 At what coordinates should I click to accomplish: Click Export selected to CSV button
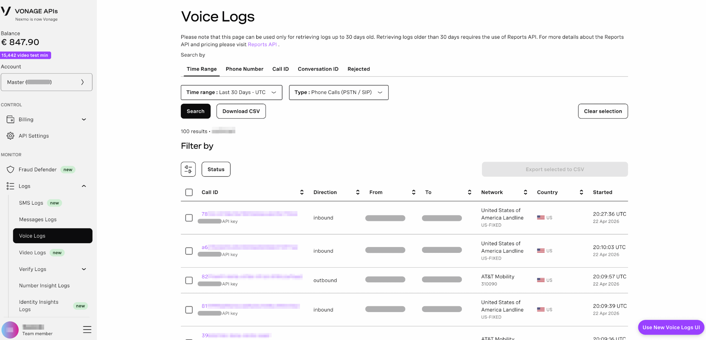click(555, 169)
